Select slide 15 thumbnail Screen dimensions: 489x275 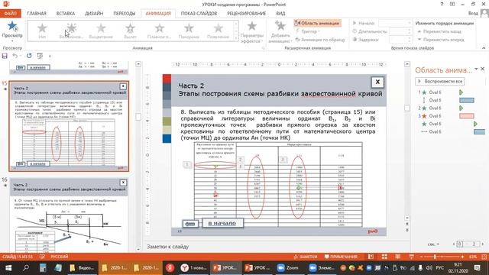(x=69, y=126)
